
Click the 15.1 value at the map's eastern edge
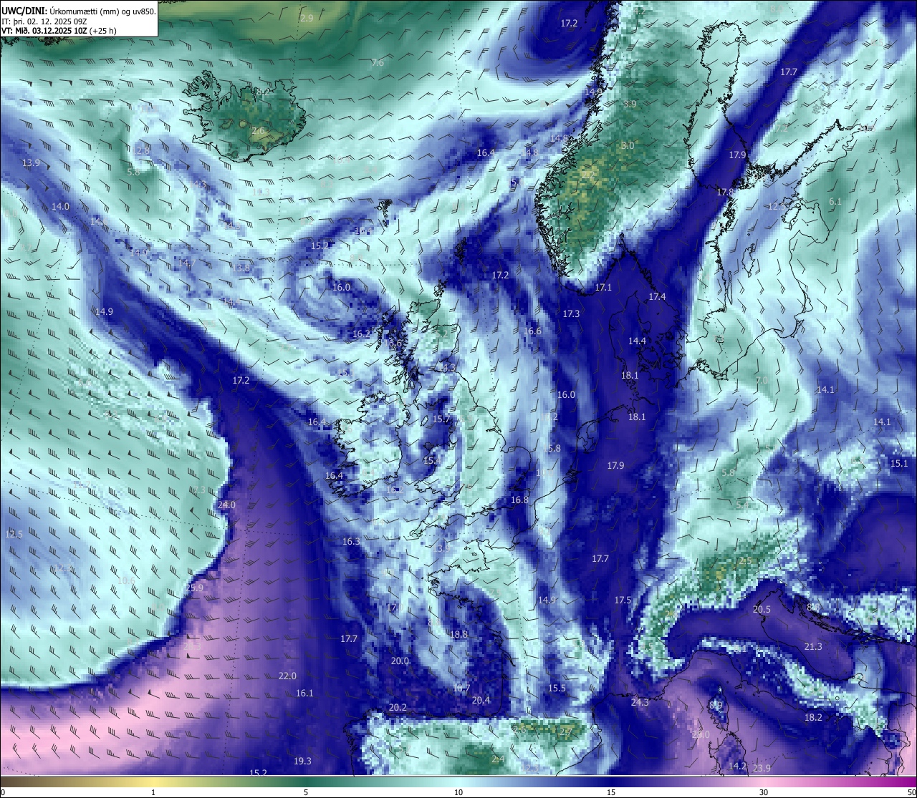click(899, 463)
